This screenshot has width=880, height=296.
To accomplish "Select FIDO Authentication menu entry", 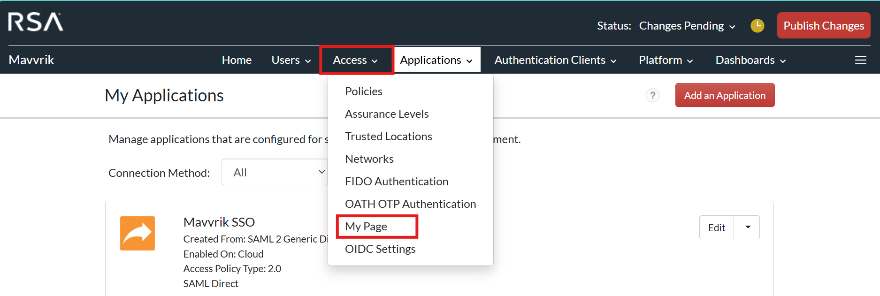I will [397, 182].
